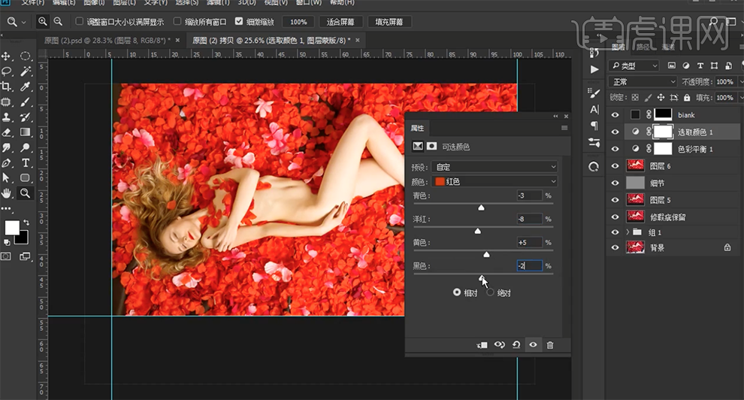The width and height of the screenshot is (744, 400).
Task: Click the 黄色 slider handle
Action: [486, 255]
